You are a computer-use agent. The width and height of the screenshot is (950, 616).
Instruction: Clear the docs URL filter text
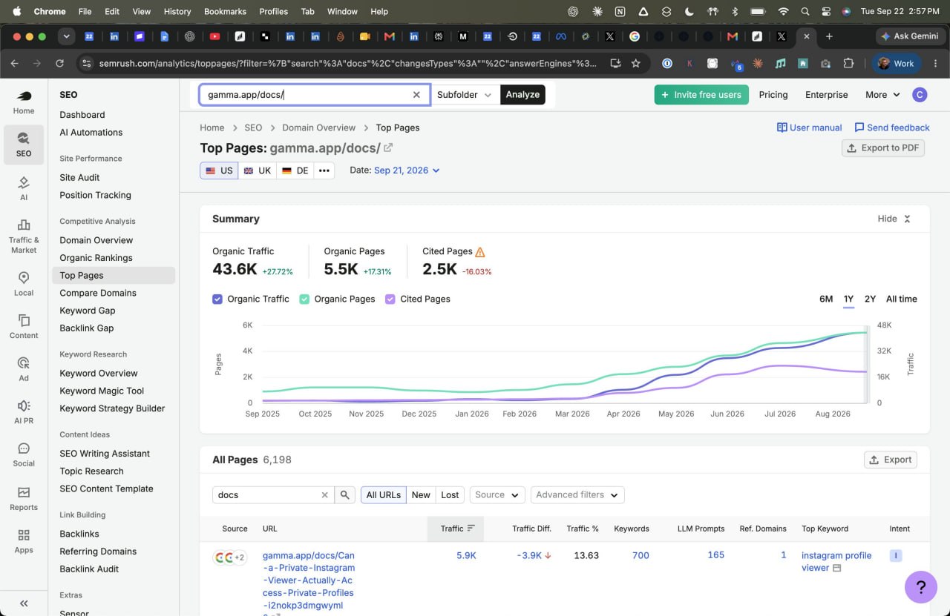point(324,495)
